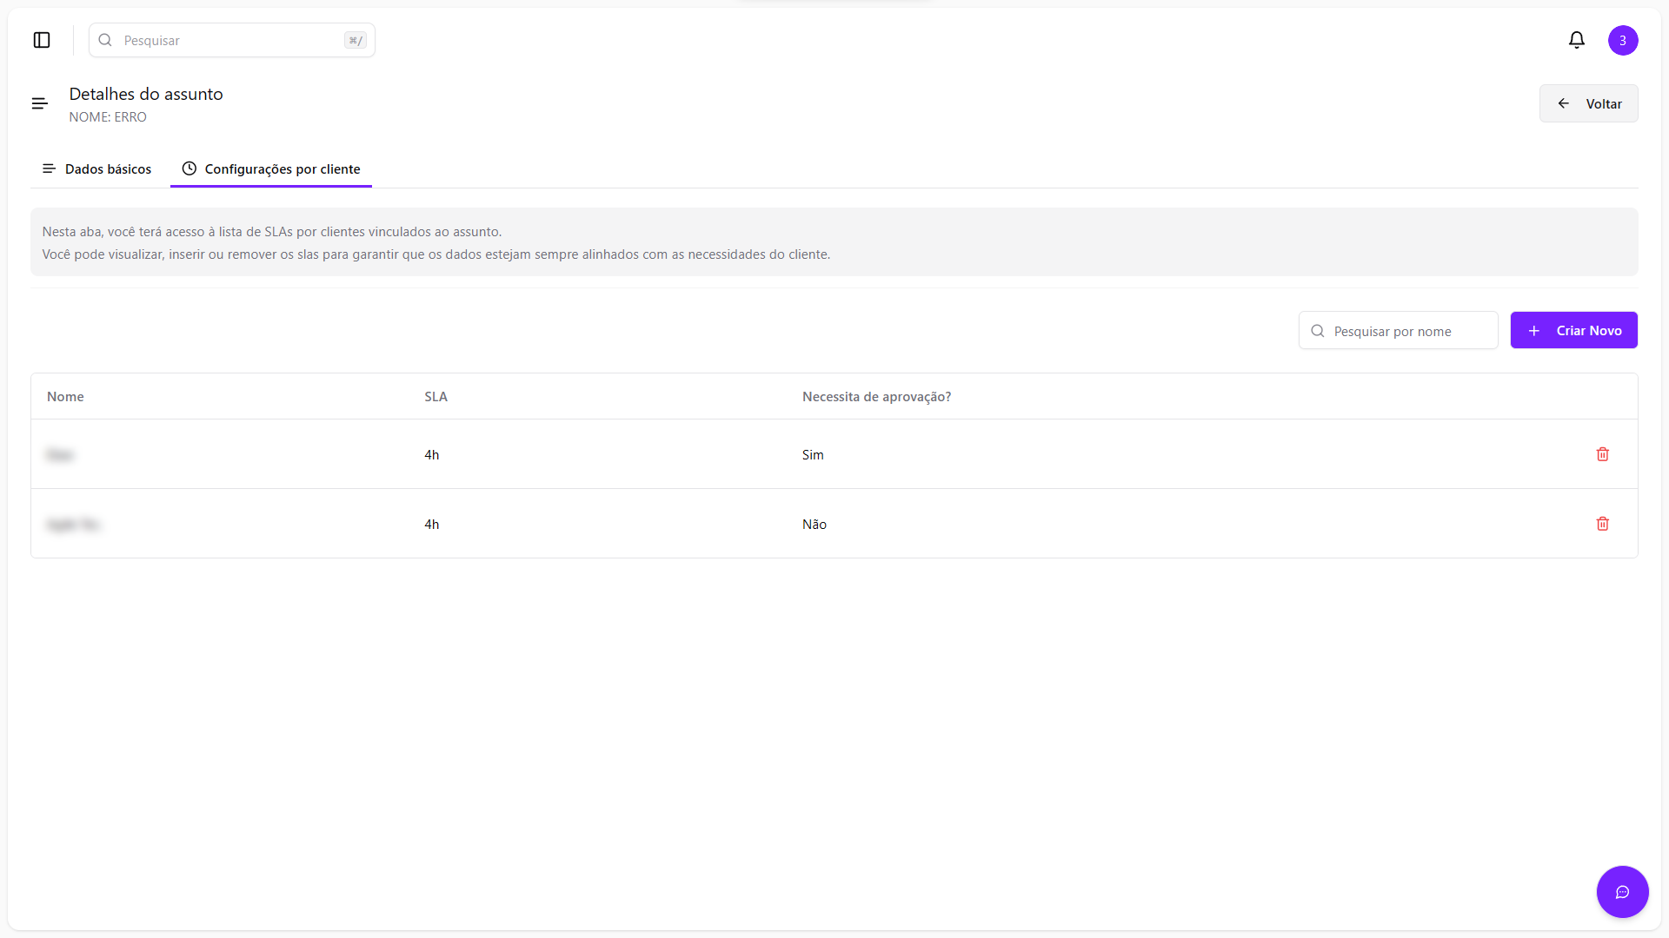Open the purple user avatar menu
The image size is (1669, 938).
point(1622,40)
